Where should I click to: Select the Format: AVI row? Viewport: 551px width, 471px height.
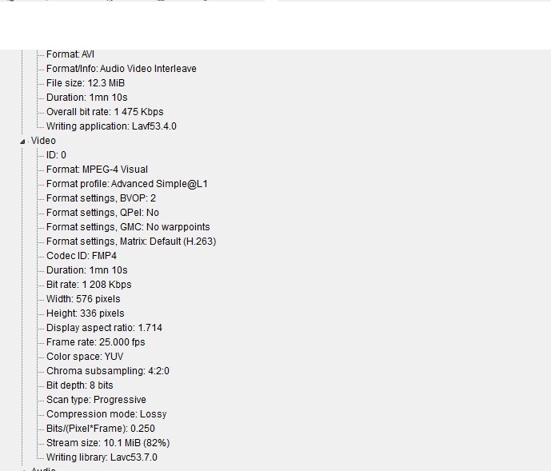click(70, 54)
